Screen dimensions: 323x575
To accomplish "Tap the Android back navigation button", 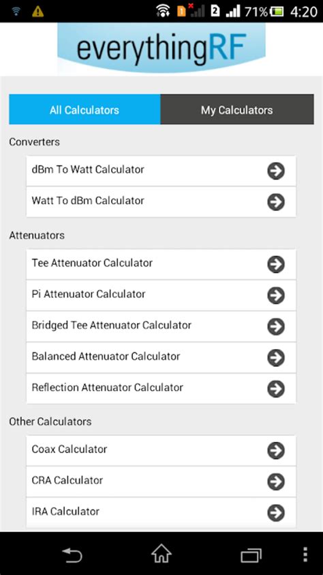I will tap(72, 555).
